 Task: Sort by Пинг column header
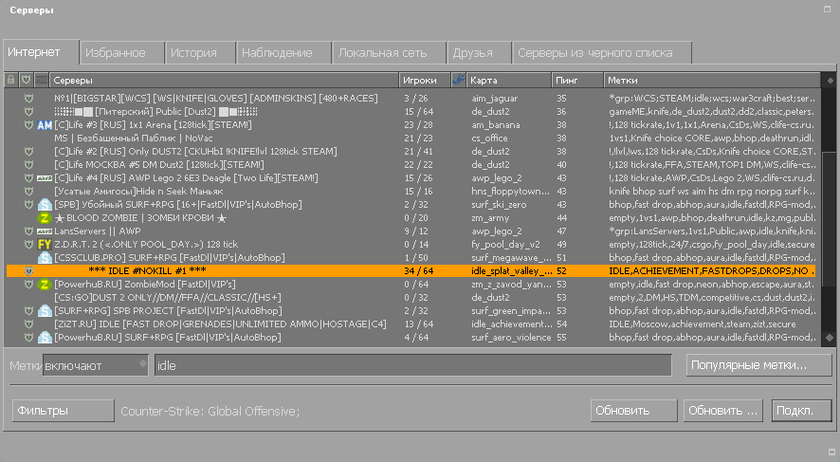[576, 81]
